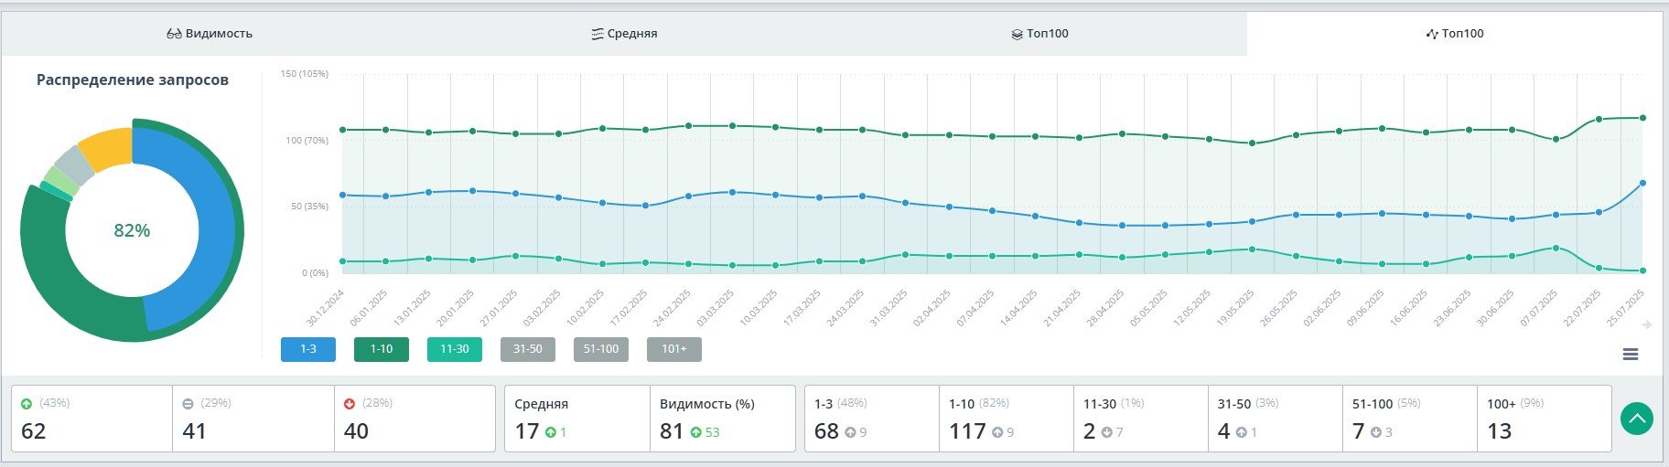Enable the 101+ series legend
The image size is (1669, 467).
point(674,349)
